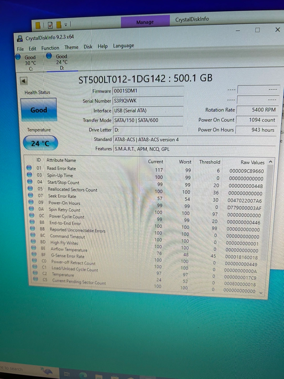Click the Standard field ATA8-ACS

pos(194,139)
